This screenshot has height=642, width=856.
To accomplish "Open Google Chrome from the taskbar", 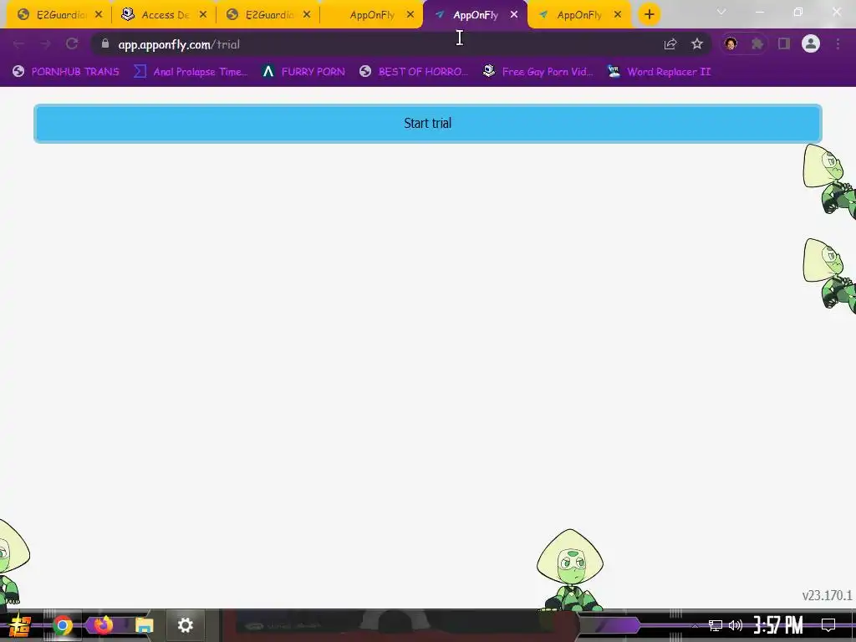I will (62, 625).
